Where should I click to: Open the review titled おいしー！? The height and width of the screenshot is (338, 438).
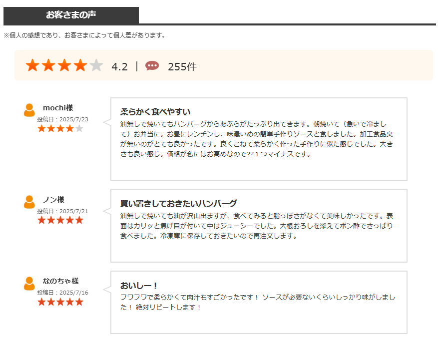139,286
